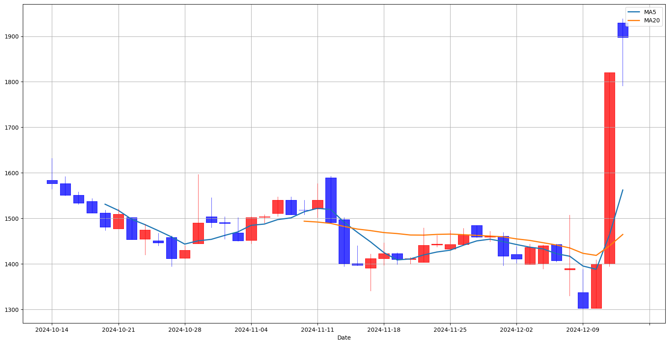
Task: Click the tall blue candle above 2024-11-11's right neighbor near 1590
Action: click(331, 200)
